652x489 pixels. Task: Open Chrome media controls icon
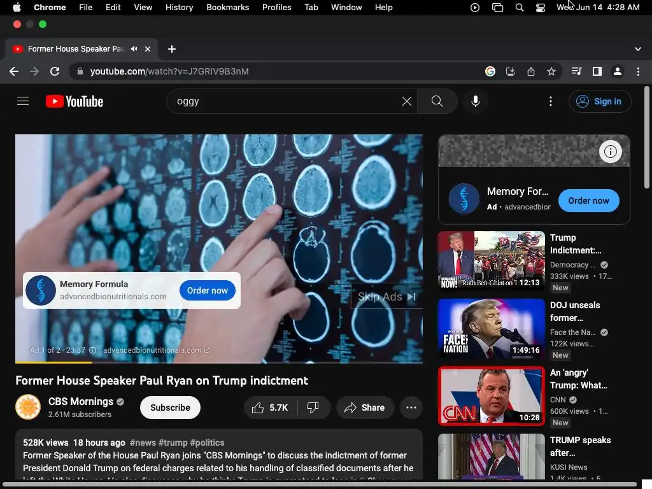point(576,71)
